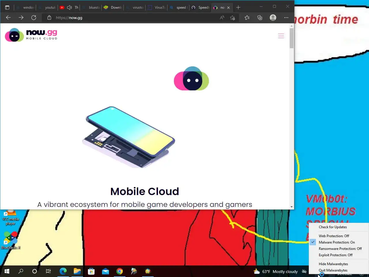Open Read Aloud in address bar
Image resolution: width=369 pixels, height=277 pixels.
222,18
